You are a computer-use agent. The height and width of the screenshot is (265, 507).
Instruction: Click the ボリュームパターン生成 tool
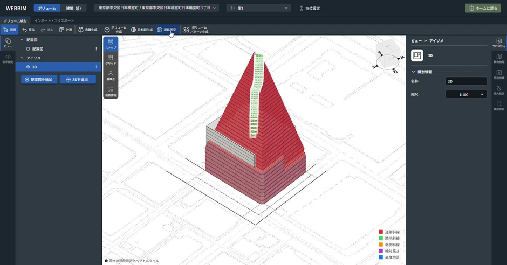tap(196, 30)
